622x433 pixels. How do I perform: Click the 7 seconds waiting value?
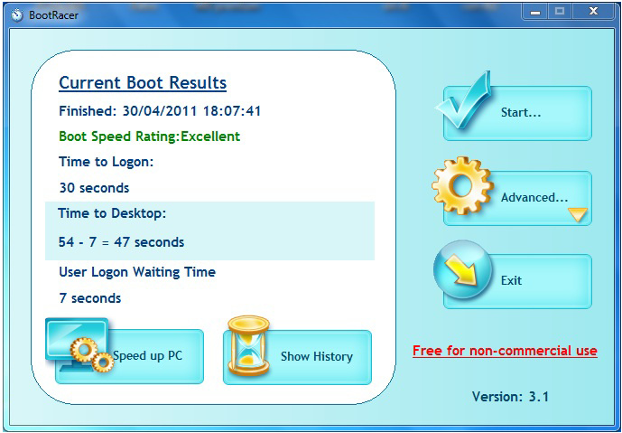89,298
